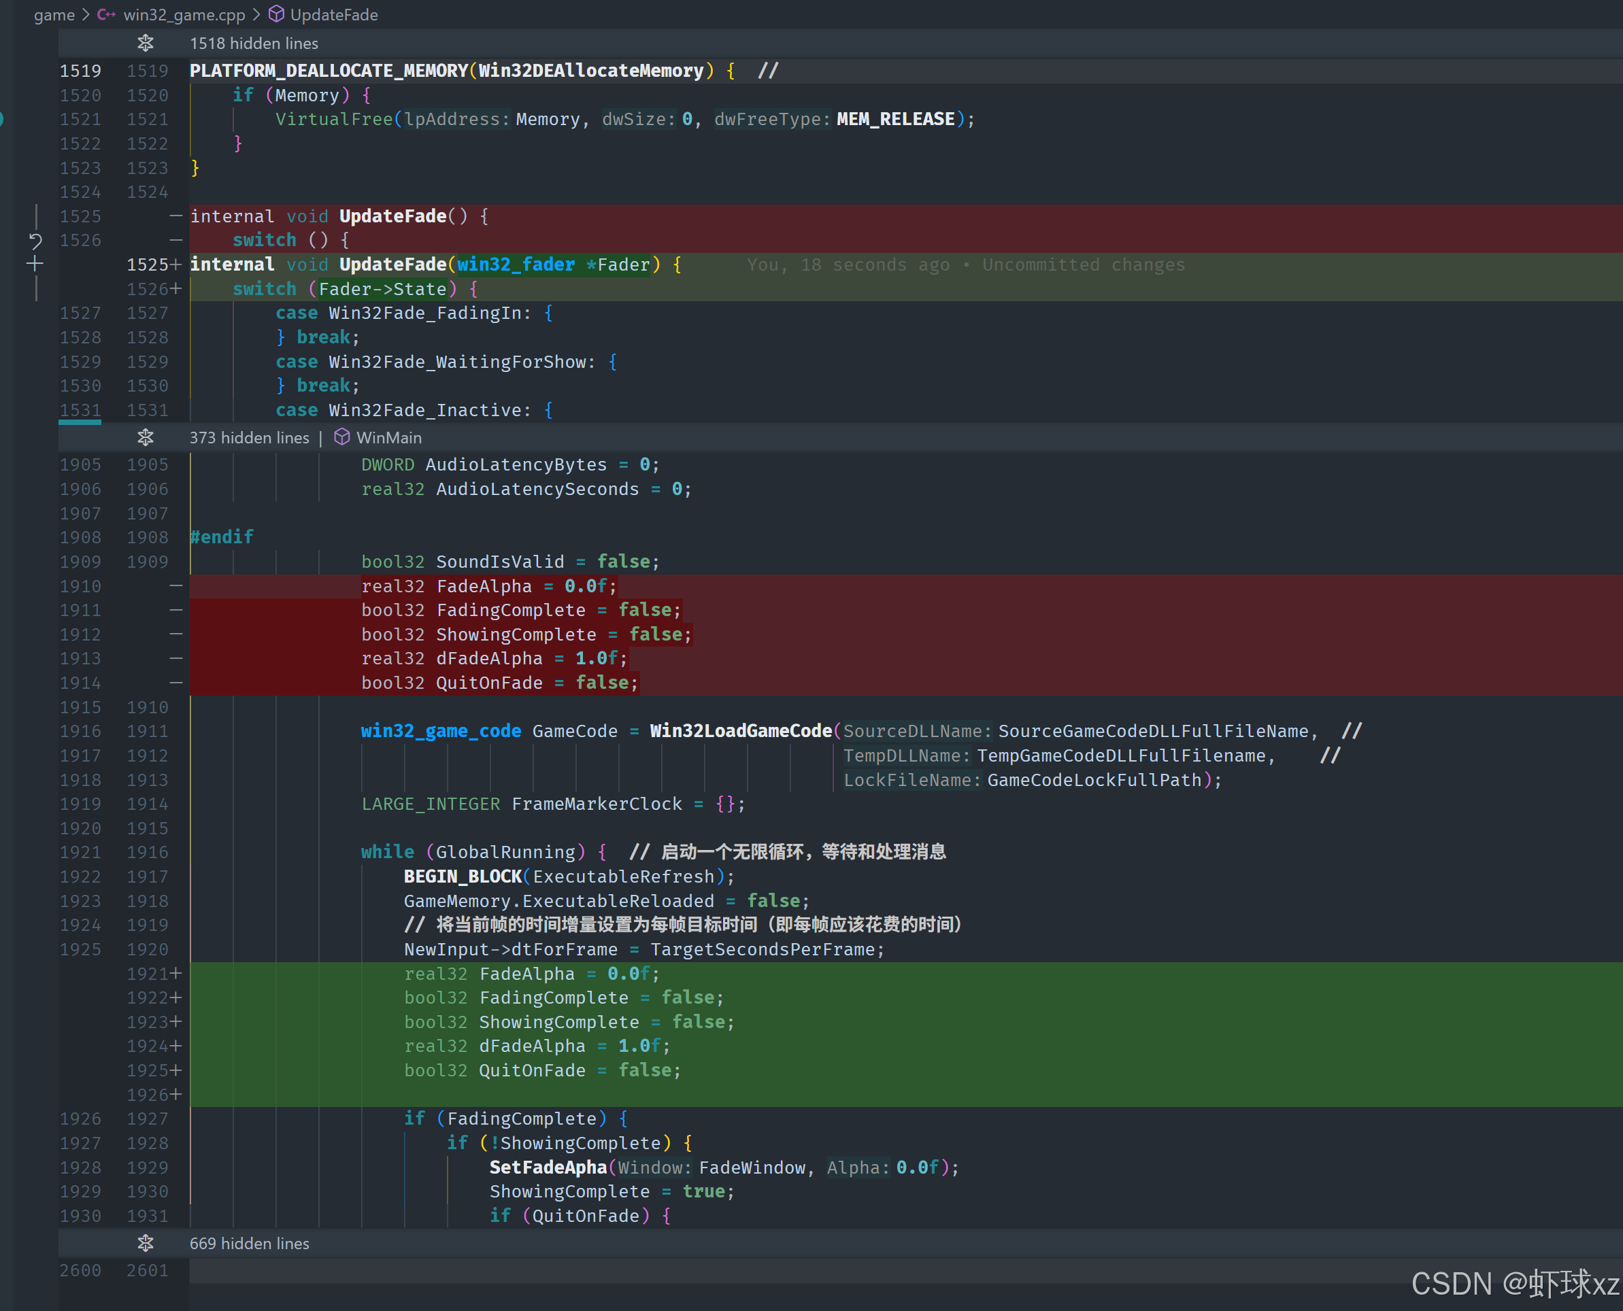Image resolution: width=1623 pixels, height=1311 pixels.
Task: Click the C++ file icon in breadcrumb
Action: (x=107, y=15)
